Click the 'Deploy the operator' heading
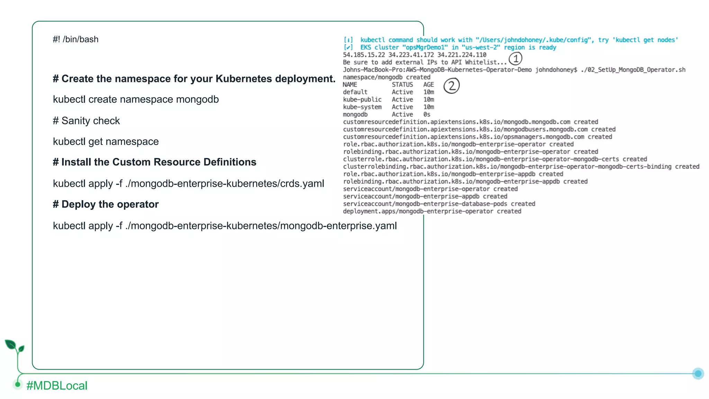Image resolution: width=709 pixels, height=399 pixels. (106, 204)
